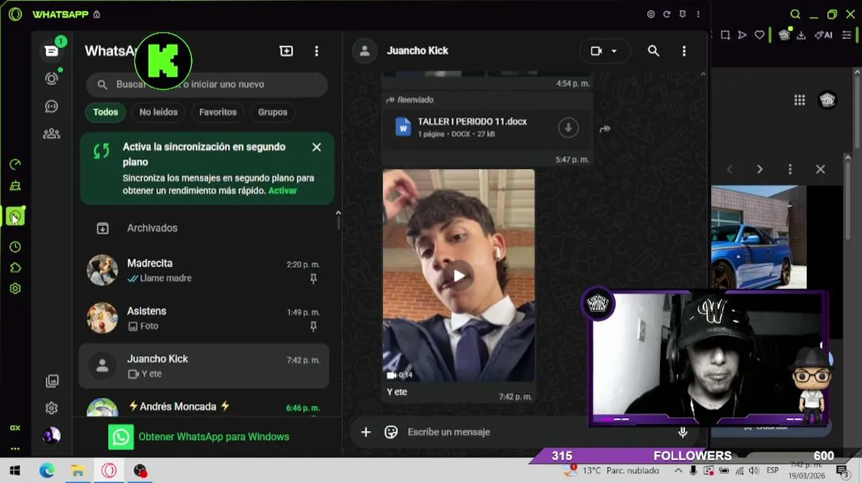Open Opera GX logo menu icon
Screen dimensions: 862x483
tap(15, 14)
